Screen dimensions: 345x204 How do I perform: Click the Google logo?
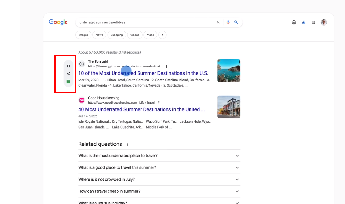(58, 22)
